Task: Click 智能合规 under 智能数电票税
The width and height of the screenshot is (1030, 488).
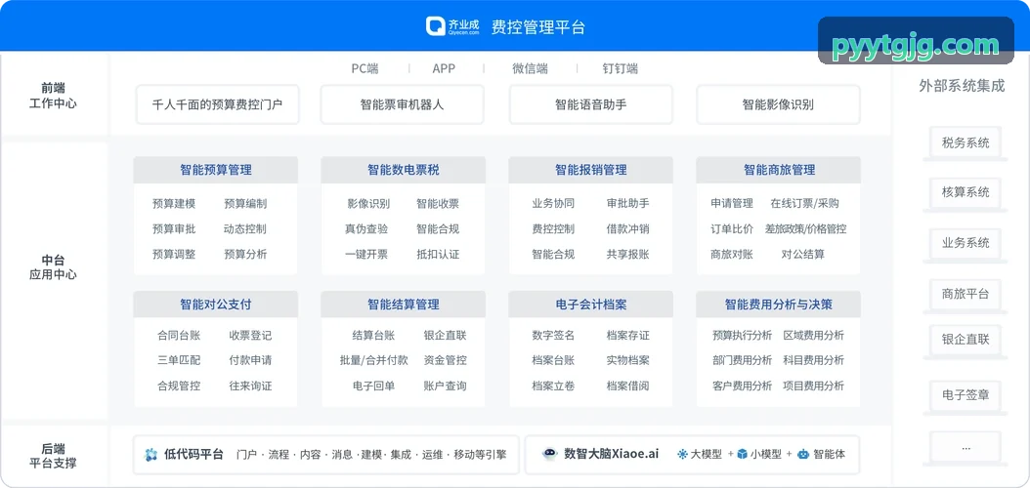Action: (x=438, y=229)
